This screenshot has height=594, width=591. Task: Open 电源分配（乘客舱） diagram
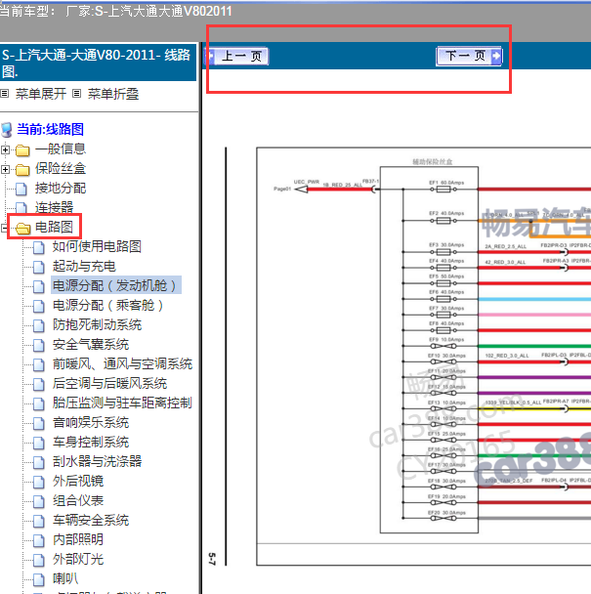click(109, 305)
